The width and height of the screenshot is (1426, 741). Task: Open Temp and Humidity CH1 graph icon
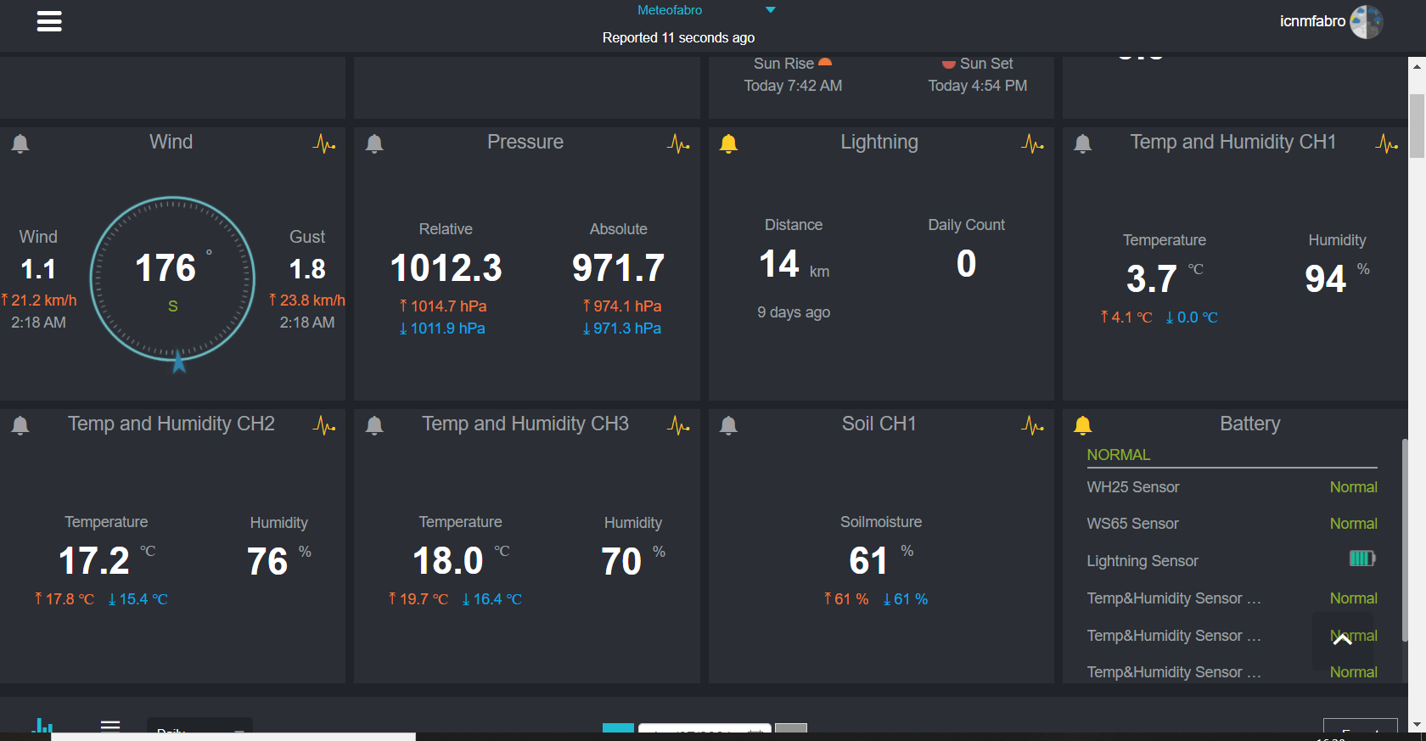[1386, 143]
